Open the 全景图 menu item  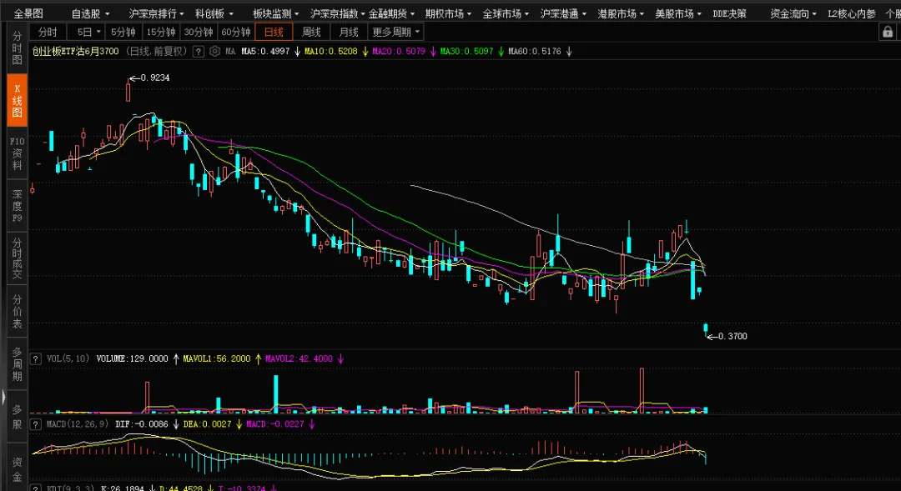pos(28,13)
